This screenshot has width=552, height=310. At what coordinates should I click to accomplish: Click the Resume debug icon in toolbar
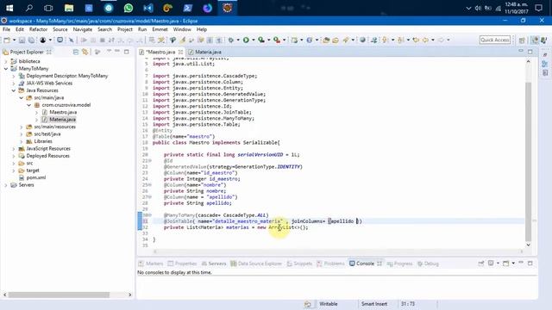[x=84, y=40]
